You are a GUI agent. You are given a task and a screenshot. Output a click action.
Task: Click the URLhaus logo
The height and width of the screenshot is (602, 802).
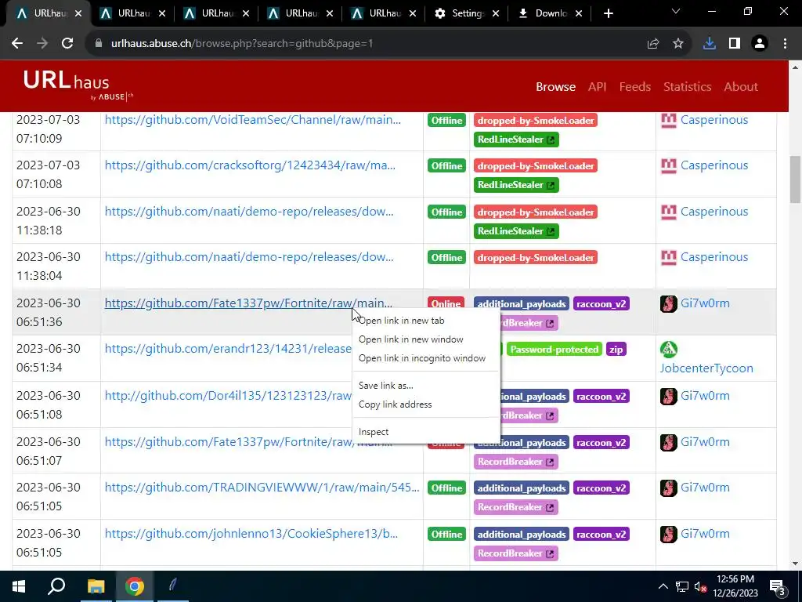[x=78, y=85]
